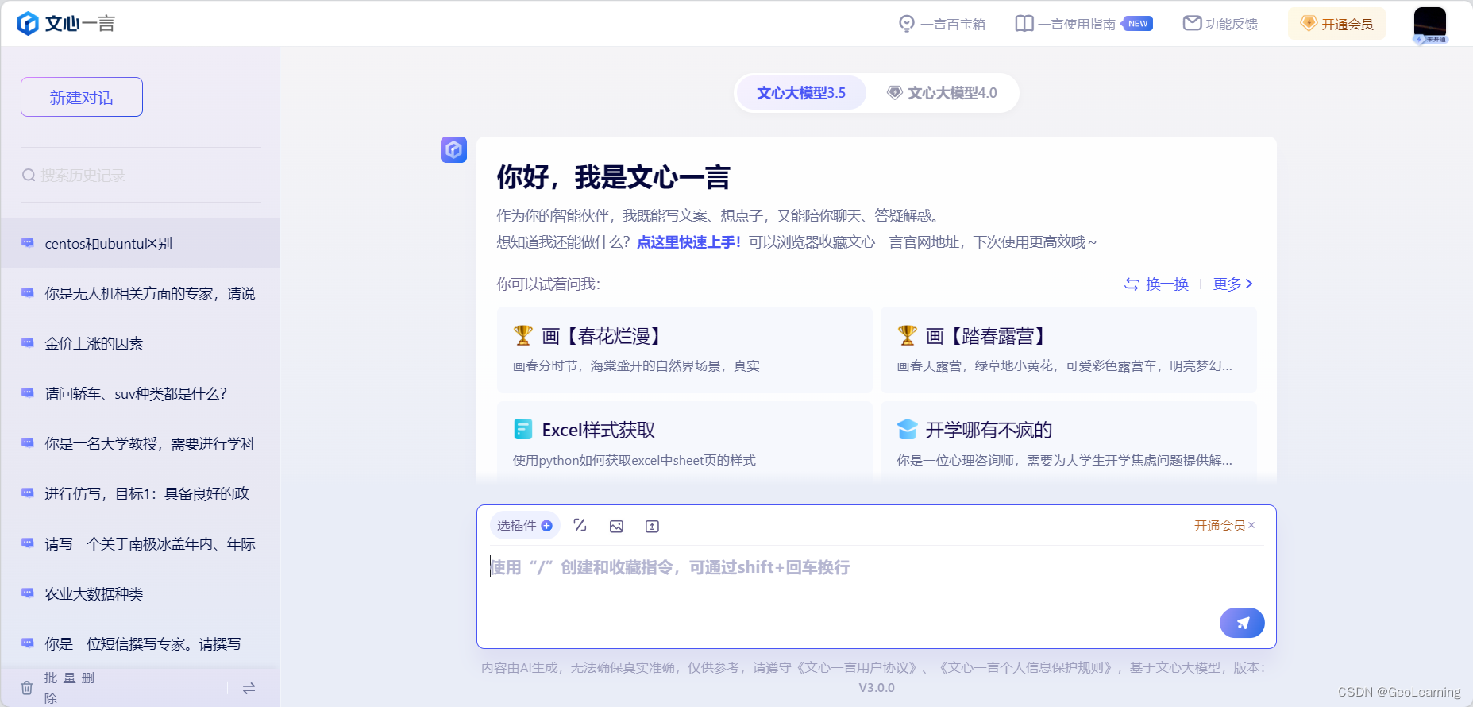This screenshot has width=1473, height=707.
Task: Click chat icon beside 金价上涨的因素
Action: [28, 343]
